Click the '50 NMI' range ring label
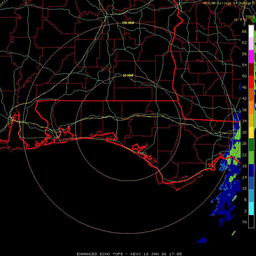The image size is (256, 256). (128, 75)
